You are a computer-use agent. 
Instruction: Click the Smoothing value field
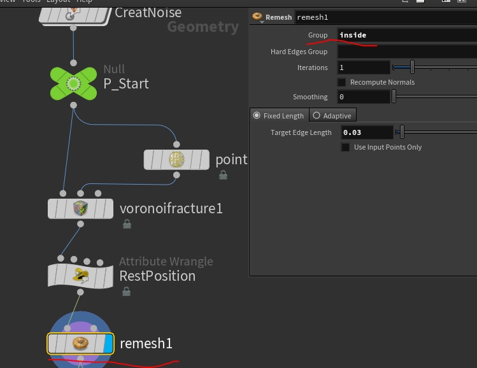click(x=364, y=97)
